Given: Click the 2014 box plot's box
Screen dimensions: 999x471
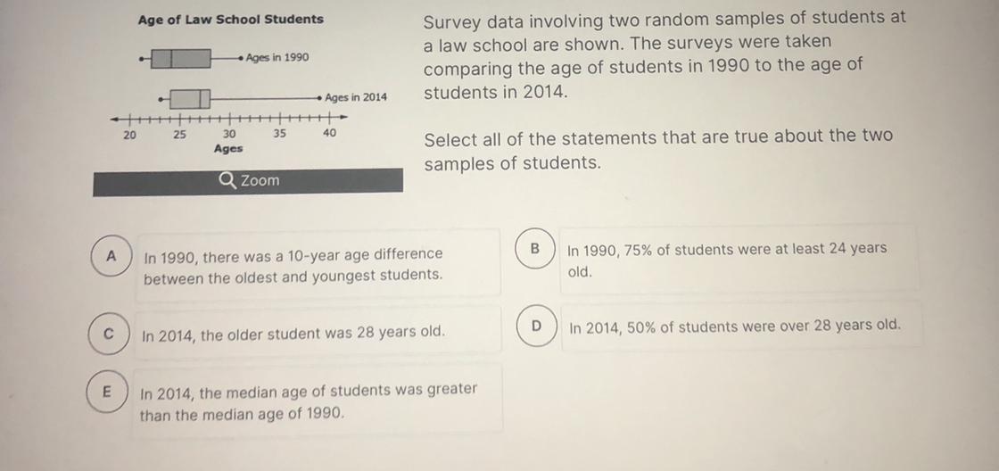Looking at the screenshot, I should tap(190, 97).
